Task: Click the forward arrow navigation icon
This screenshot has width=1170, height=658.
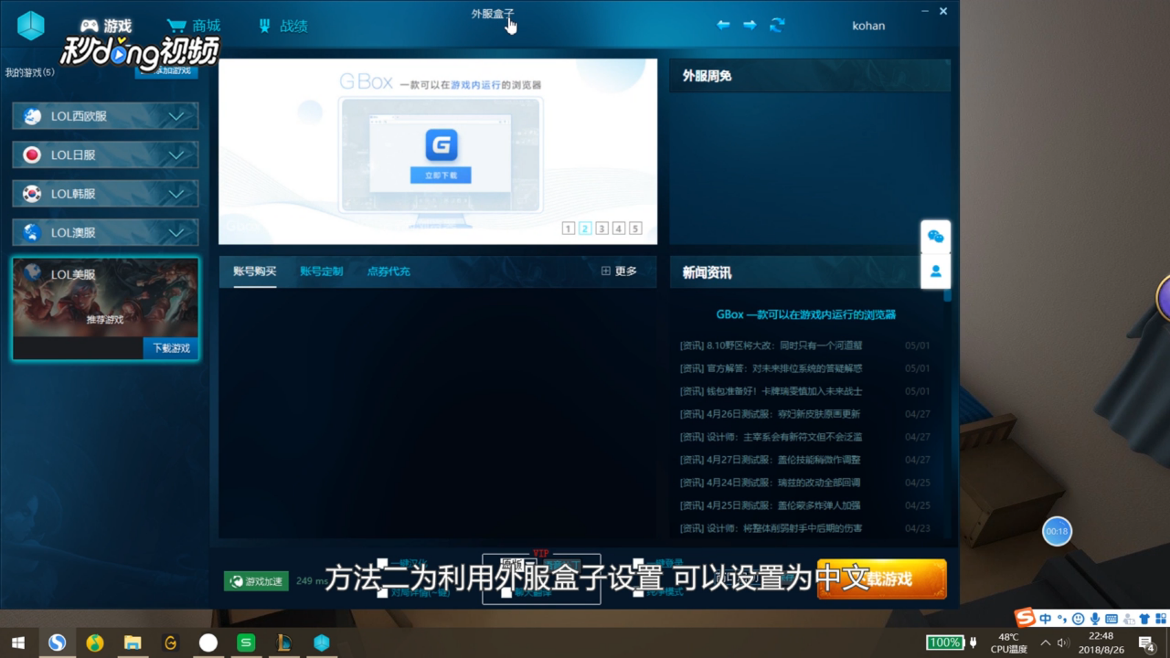Action: [750, 25]
